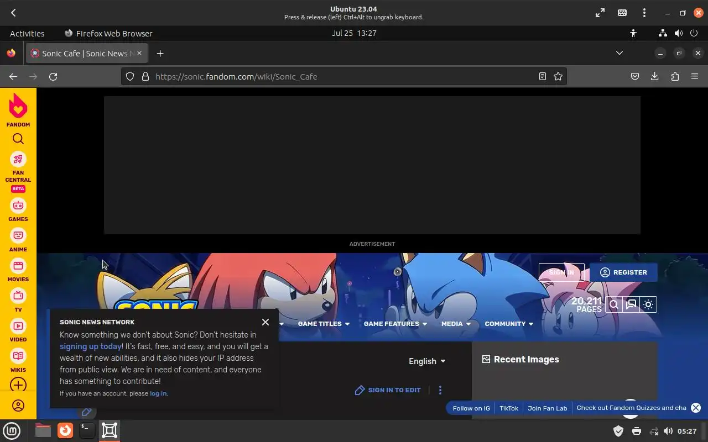The height and width of the screenshot is (442, 708).
Task: Toggle Firefox reader view icon
Action: point(543,77)
